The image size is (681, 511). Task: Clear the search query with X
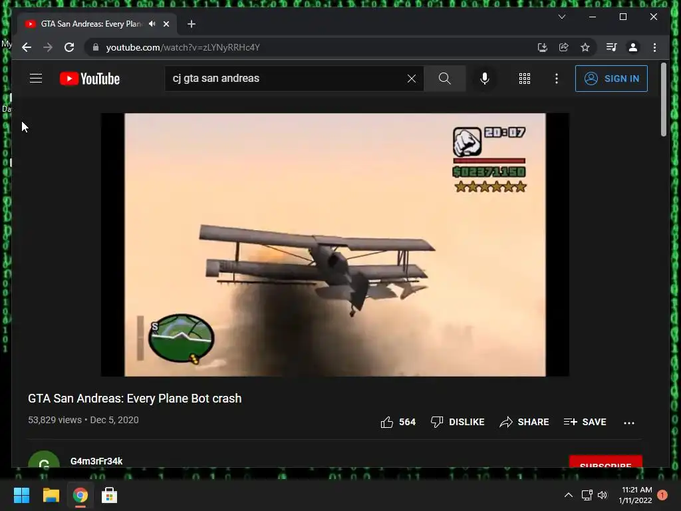pos(411,79)
